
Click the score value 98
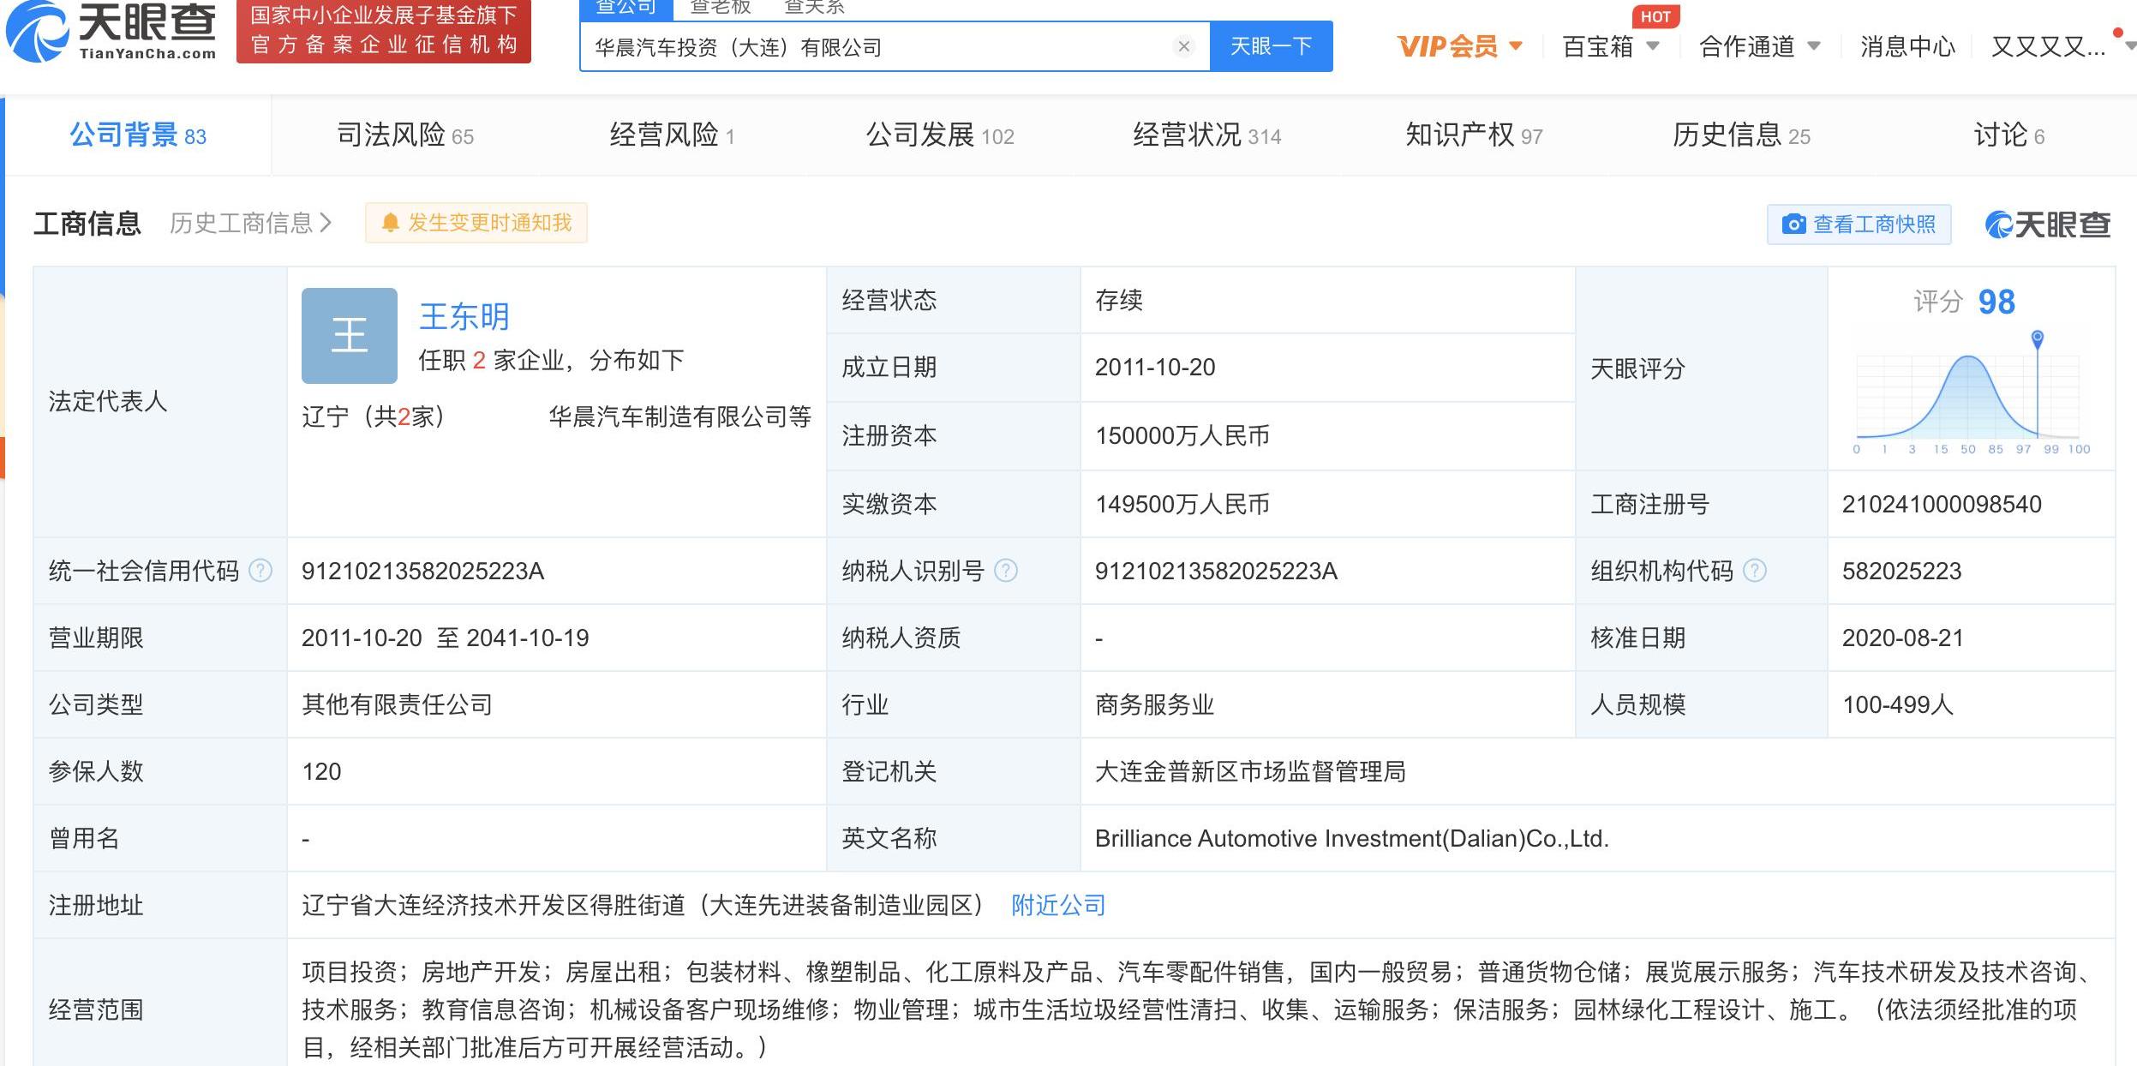(1996, 302)
